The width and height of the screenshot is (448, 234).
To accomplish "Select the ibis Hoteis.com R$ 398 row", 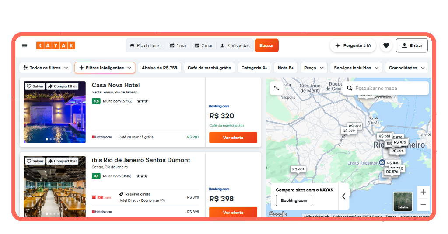I will pyautogui.click(x=145, y=212).
